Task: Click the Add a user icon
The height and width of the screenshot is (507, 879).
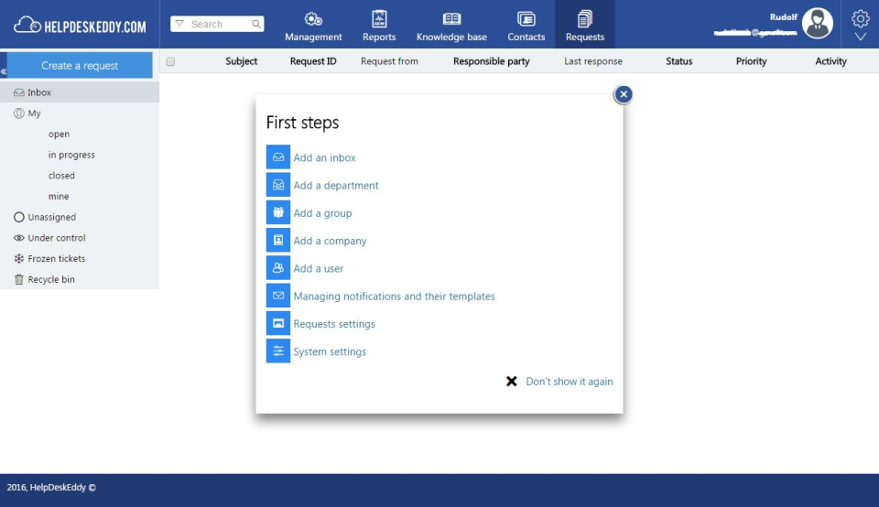Action: point(277,268)
